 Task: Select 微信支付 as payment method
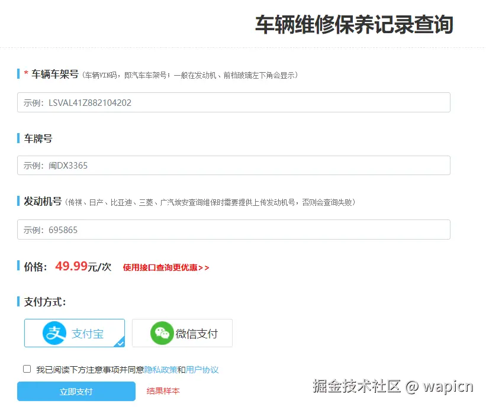point(182,332)
